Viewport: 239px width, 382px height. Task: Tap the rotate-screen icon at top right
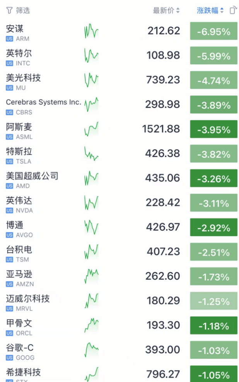[x=233, y=10]
